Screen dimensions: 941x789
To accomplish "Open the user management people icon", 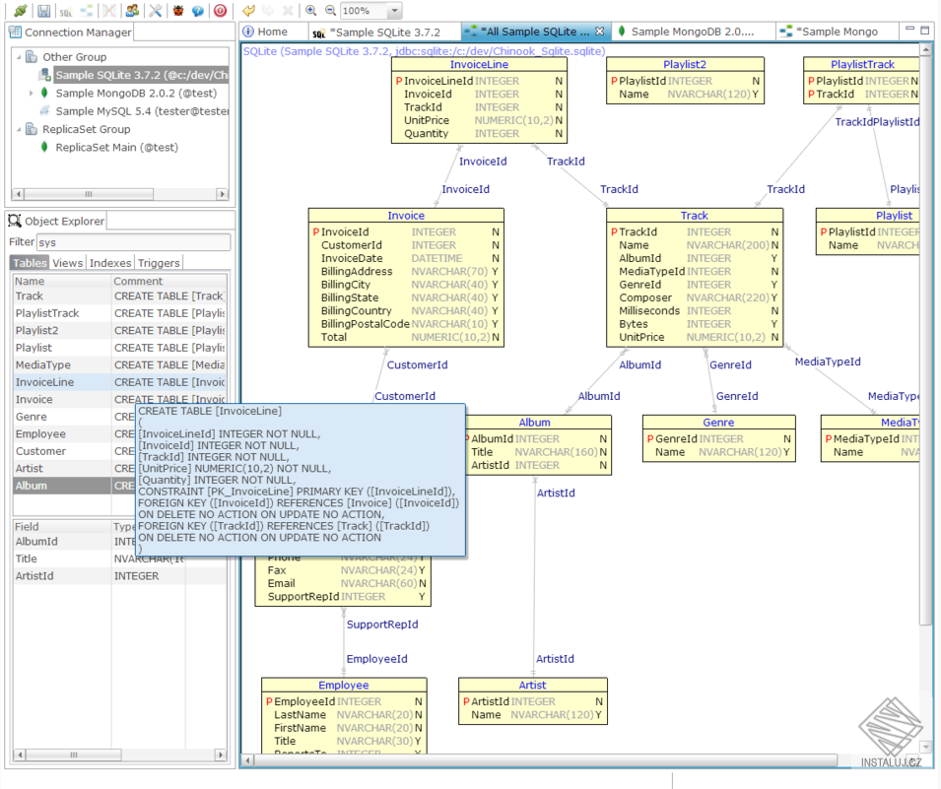I will coord(132,10).
